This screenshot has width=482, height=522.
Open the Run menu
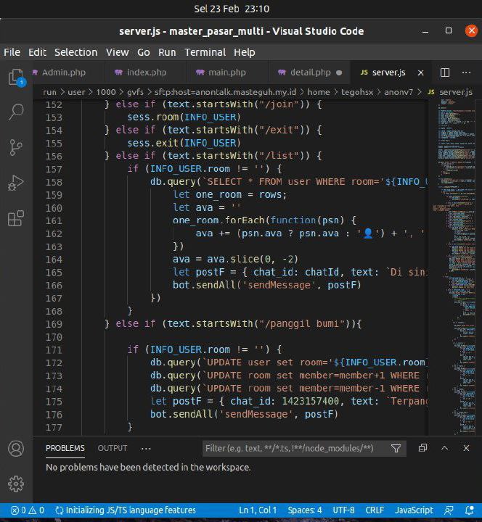point(167,52)
